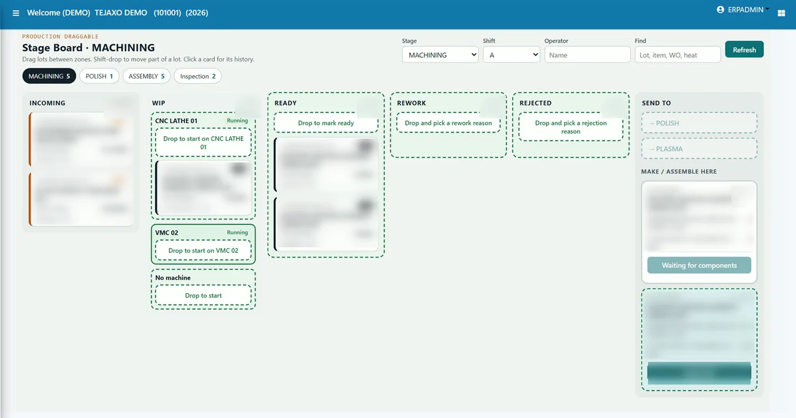Image resolution: width=796 pixels, height=418 pixels.
Task: Click the CNC LATHE 01 machine label
Action: click(176, 121)
